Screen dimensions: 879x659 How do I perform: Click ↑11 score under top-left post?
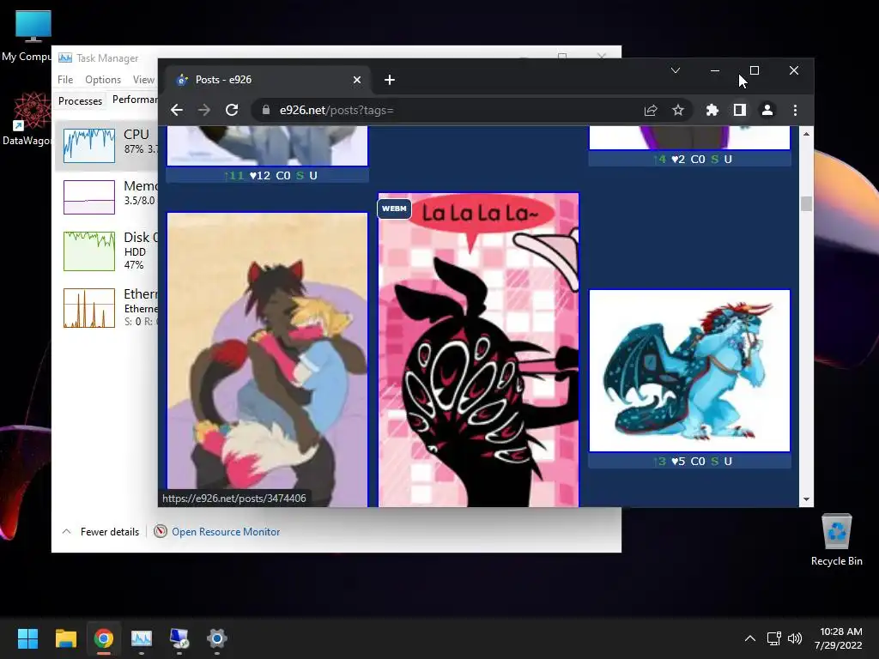pos(234,175)
